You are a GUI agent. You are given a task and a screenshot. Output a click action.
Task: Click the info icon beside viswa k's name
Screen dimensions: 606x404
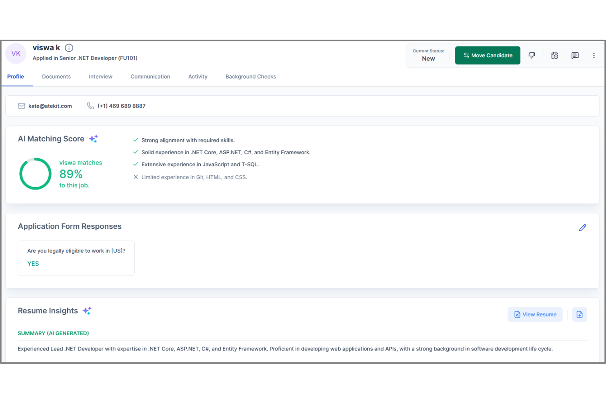pos(69,47)
